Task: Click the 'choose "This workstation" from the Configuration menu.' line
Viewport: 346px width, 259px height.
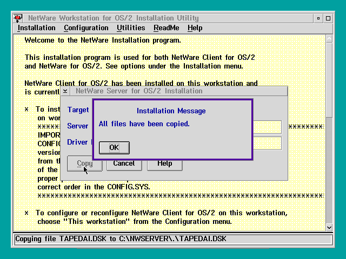Action: click(135, 222)
